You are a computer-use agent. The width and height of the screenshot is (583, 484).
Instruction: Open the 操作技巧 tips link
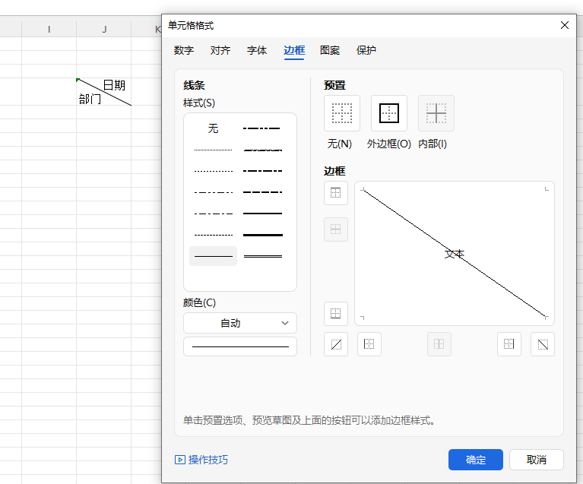[208, 460]
